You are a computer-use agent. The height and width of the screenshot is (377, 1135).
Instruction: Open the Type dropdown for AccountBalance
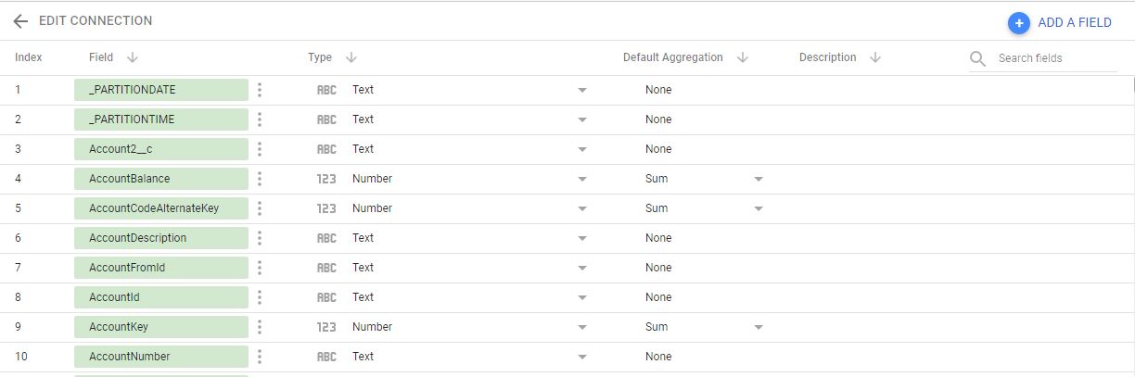tap(582, 180)
